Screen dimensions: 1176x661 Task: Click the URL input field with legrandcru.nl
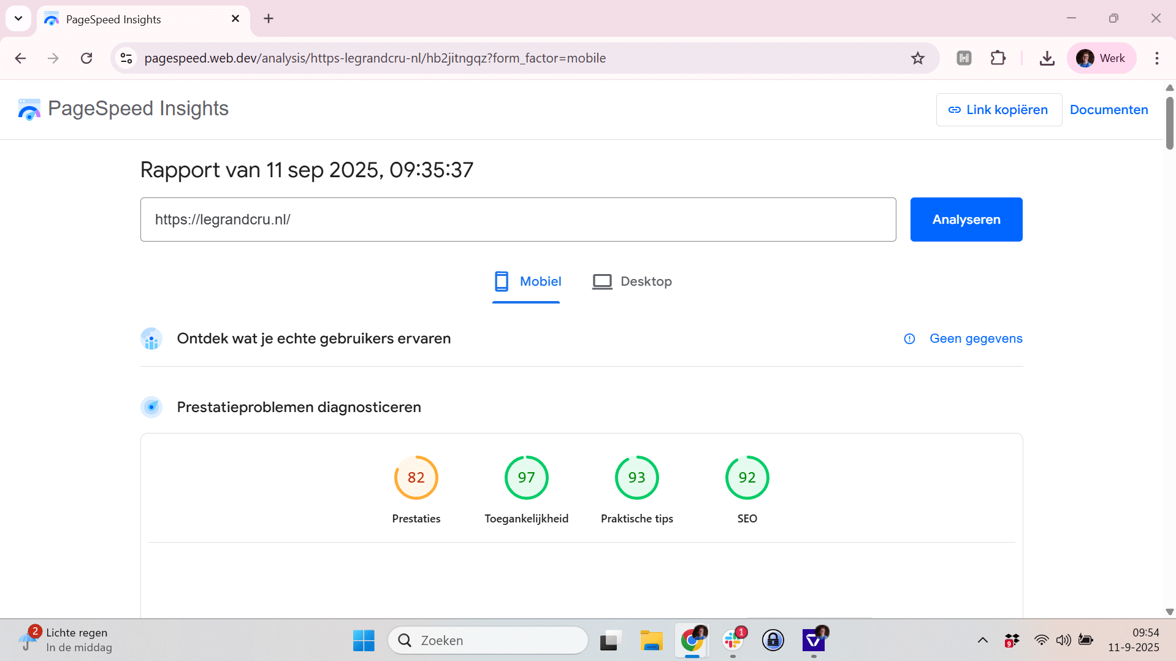[517, 220]
